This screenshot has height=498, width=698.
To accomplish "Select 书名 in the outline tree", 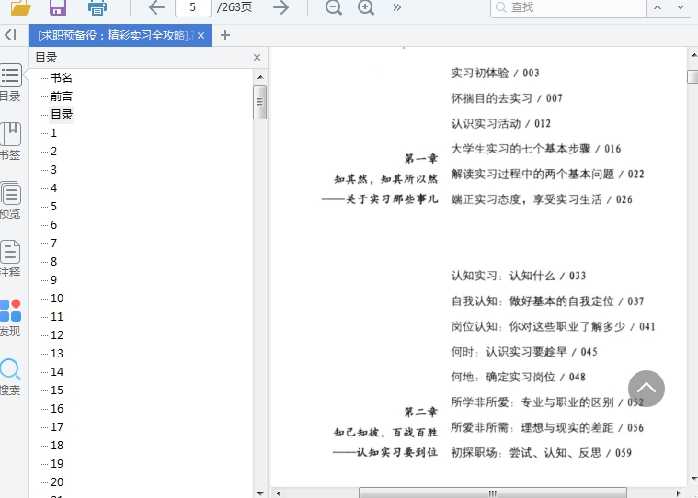I will coord(62,78).
